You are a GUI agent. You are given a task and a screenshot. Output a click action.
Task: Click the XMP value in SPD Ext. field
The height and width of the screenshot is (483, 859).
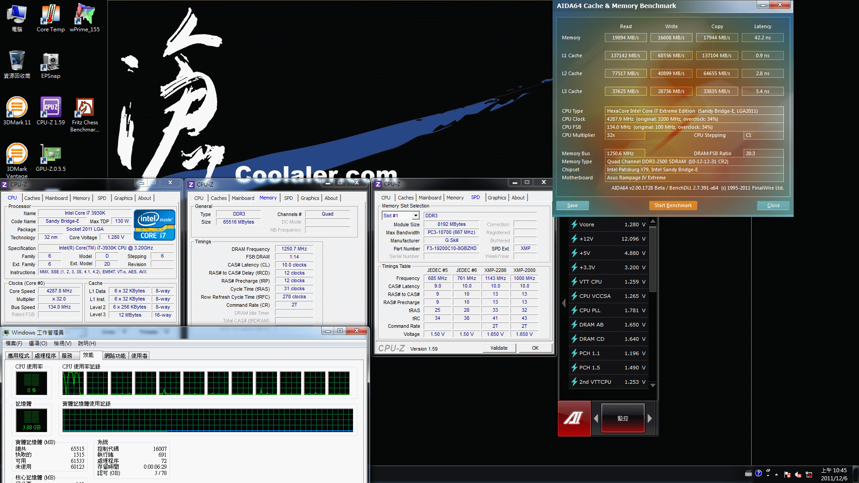(526, 248)
